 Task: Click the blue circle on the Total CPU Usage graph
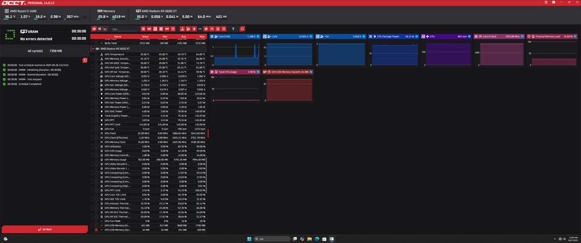point(258,72)
